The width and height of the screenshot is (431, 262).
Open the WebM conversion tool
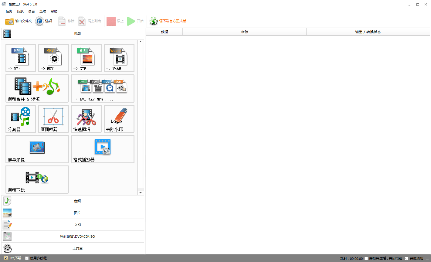[x=119, y=58]
